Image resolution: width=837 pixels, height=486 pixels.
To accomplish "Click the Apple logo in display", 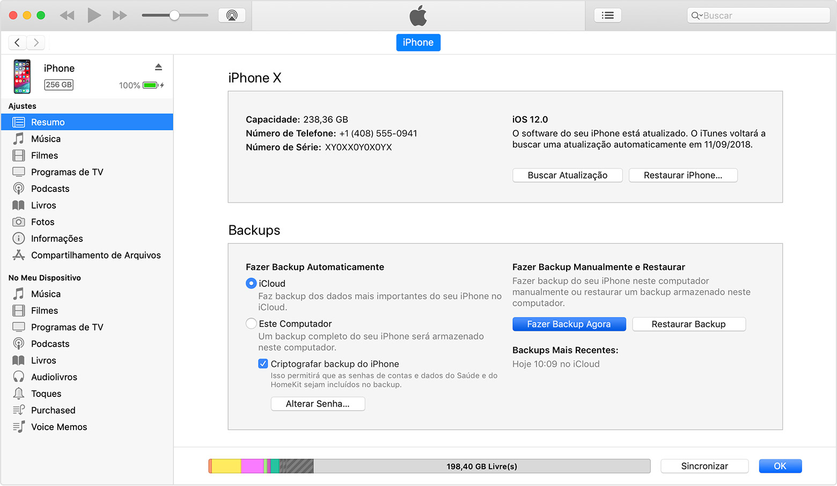I will 418,16.
